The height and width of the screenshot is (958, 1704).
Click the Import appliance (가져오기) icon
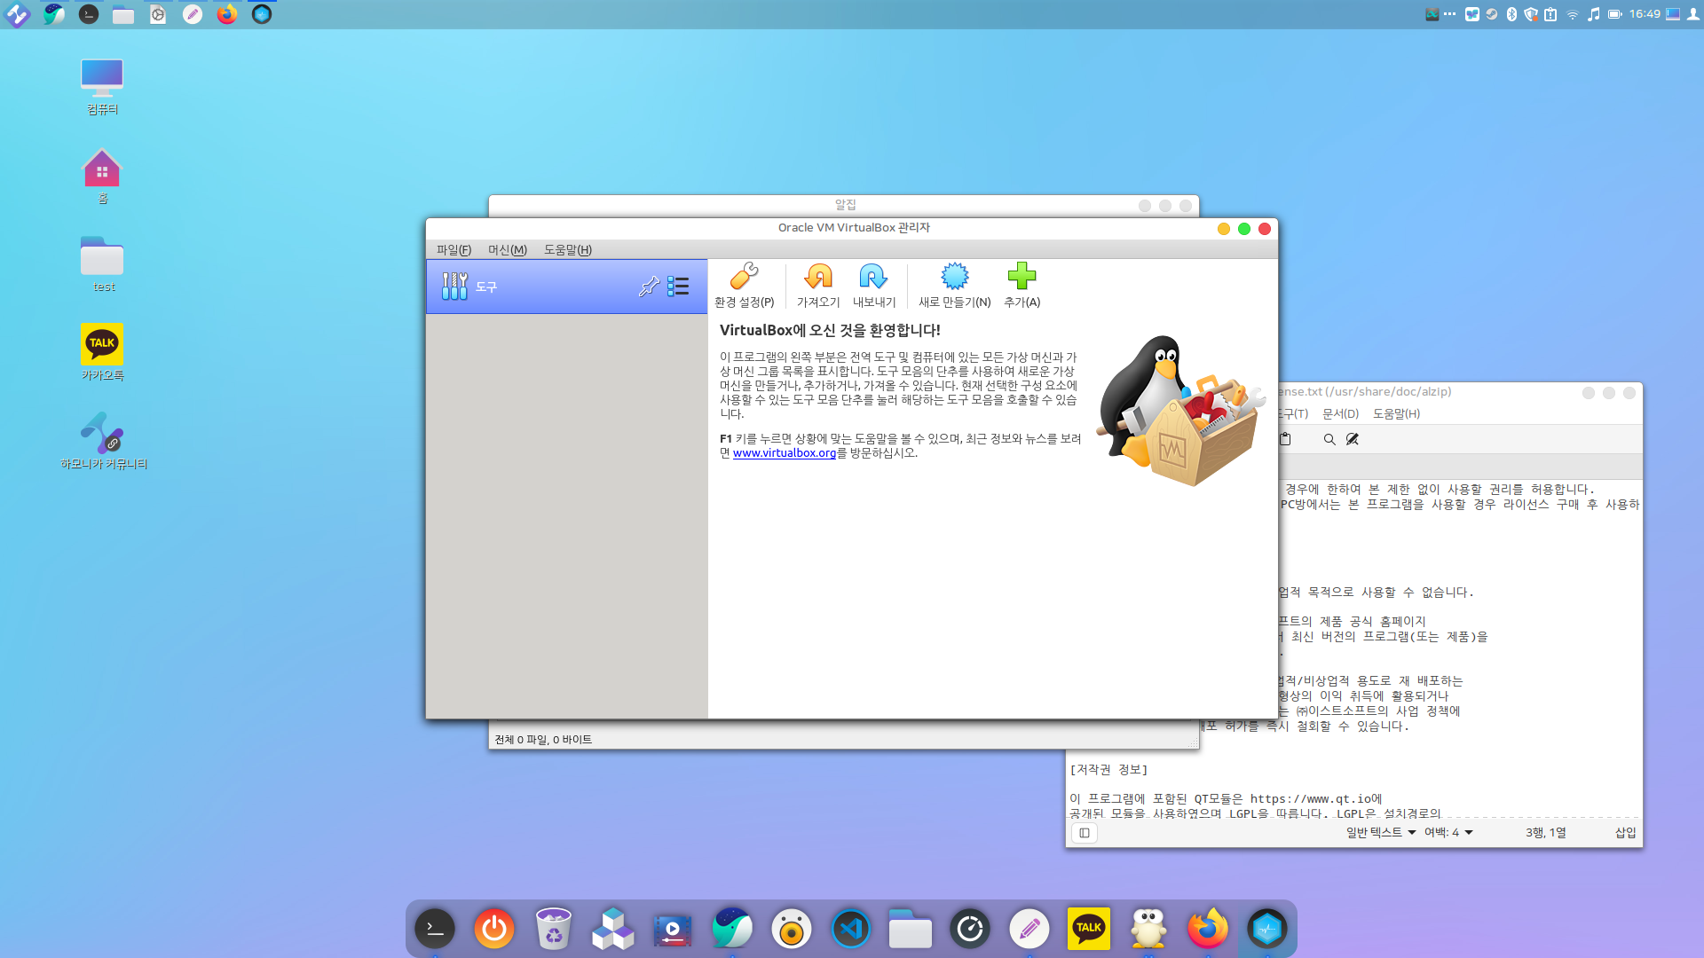(x=817, y=285)
